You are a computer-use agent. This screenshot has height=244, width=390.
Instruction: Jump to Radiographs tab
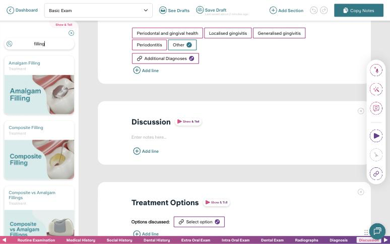306,240
